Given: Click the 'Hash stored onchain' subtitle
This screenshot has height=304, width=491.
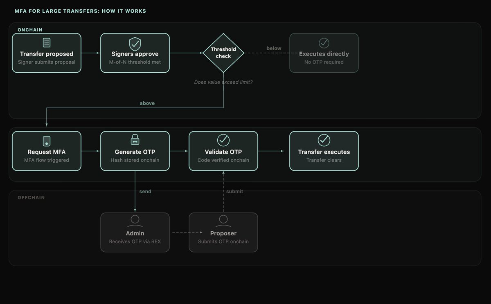Looking at the screenshot, I should pyautogui.click(x=135, y=160).
